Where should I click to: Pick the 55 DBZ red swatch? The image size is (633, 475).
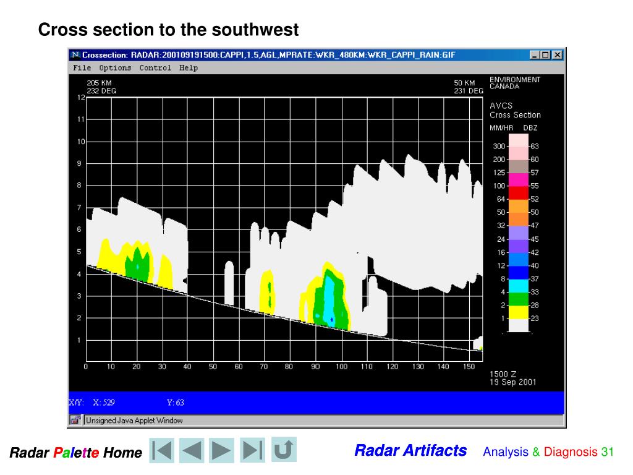pyautogui.click(x=519, y=193)
